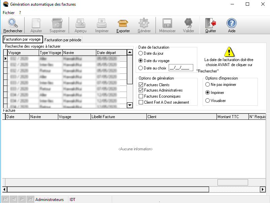Switch to Facturation par période tab
This screenshot has width=270, height=203.
click(63, 40)
